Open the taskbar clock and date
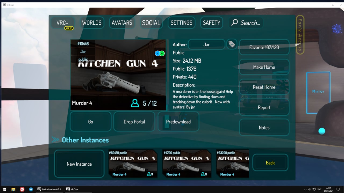The image size is (344, 193). click(329, 189)
